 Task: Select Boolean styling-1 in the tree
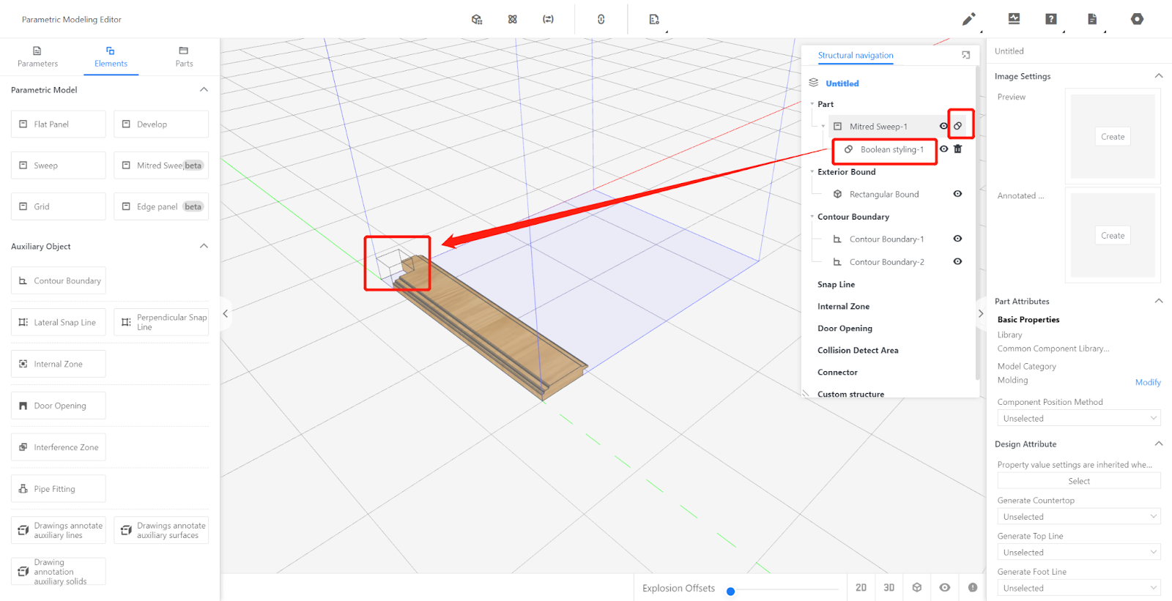(x=891, y=149)
